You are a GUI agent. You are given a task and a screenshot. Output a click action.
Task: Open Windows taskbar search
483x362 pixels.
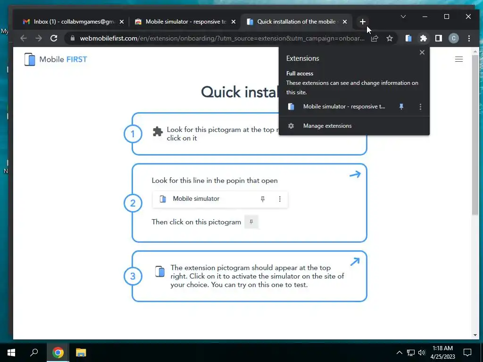(34, 353)
